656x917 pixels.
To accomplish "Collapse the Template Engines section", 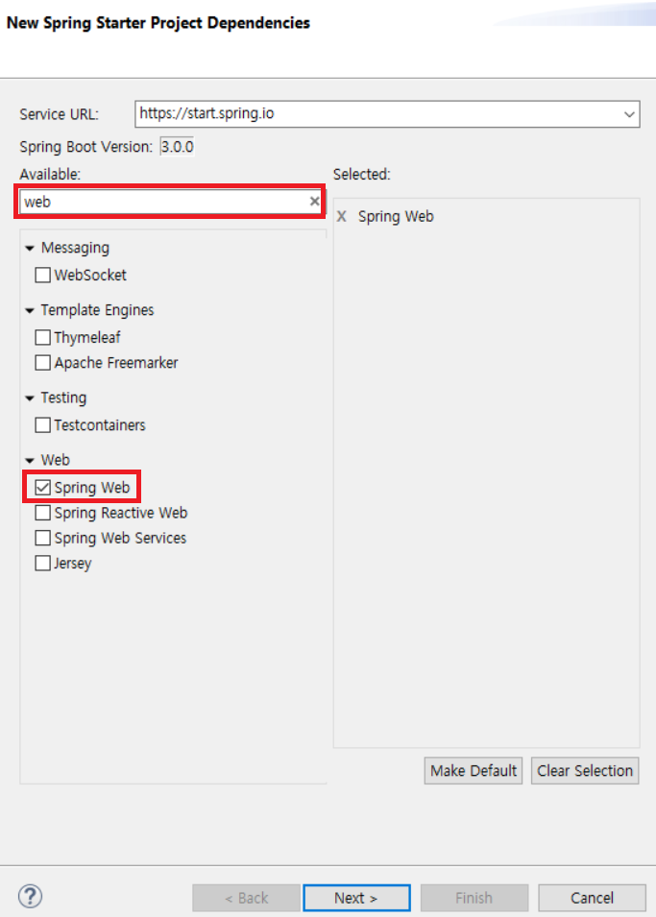I will click(x=30, y=310).
